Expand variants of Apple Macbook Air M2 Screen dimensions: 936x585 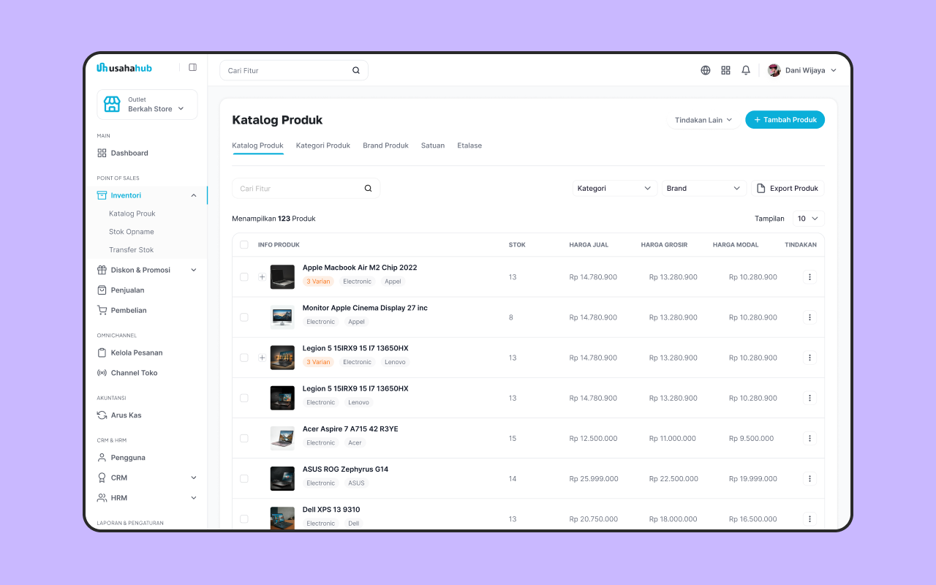click(x=263, y=277)
